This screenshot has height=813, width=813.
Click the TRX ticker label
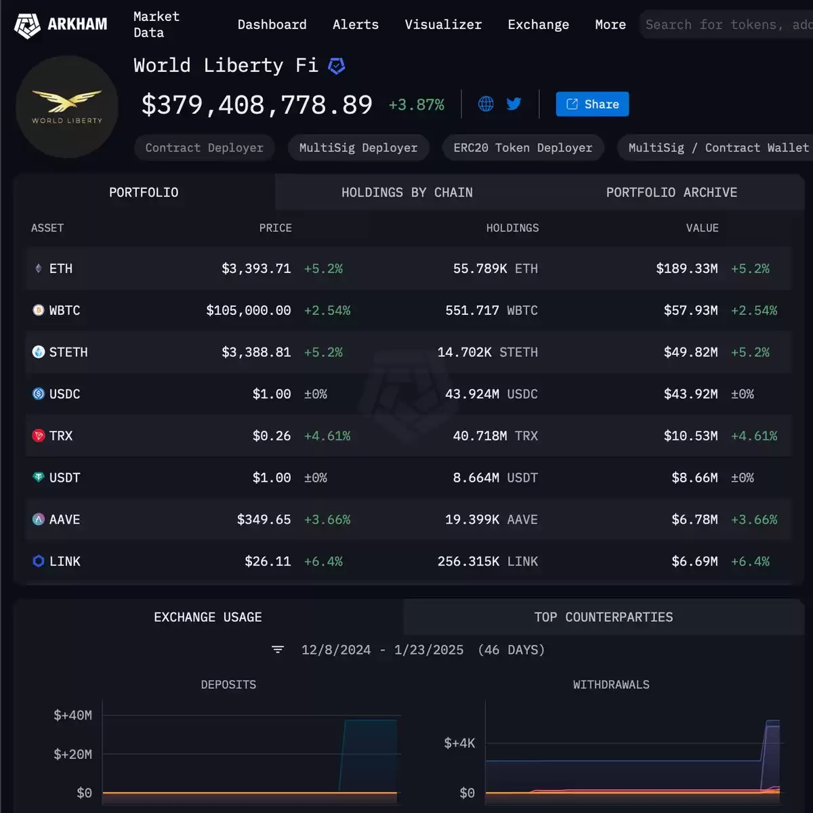(x=61, y=436)
